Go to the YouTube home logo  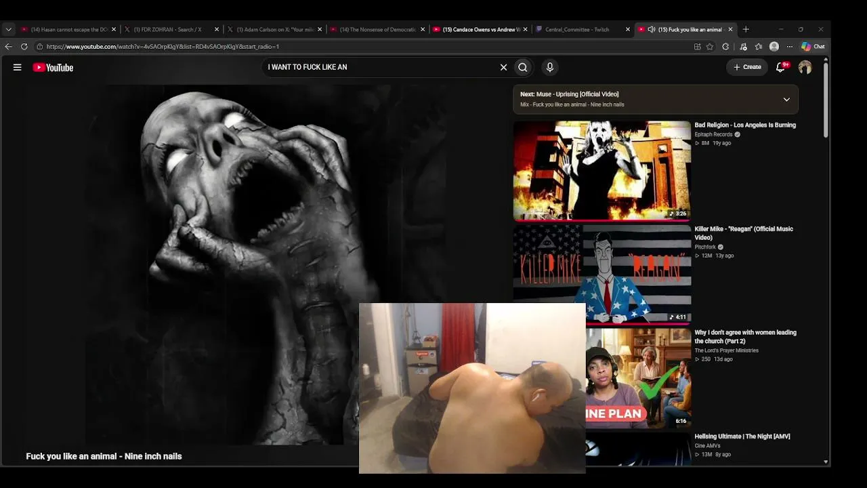[x=53, y=67]
